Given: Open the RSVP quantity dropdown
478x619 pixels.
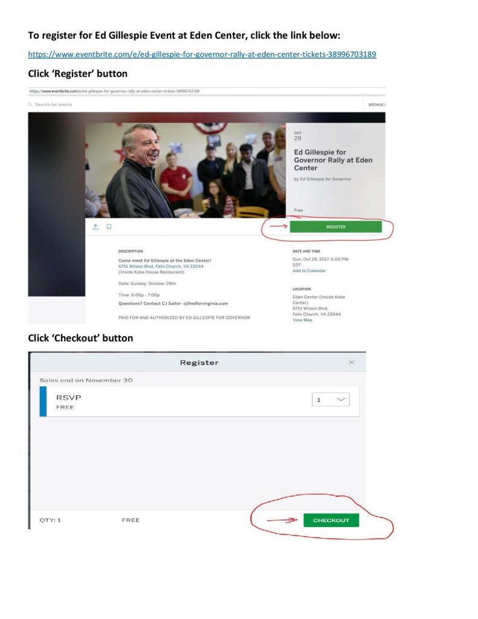Looking at the screenshot, I should tap(331, 400).
